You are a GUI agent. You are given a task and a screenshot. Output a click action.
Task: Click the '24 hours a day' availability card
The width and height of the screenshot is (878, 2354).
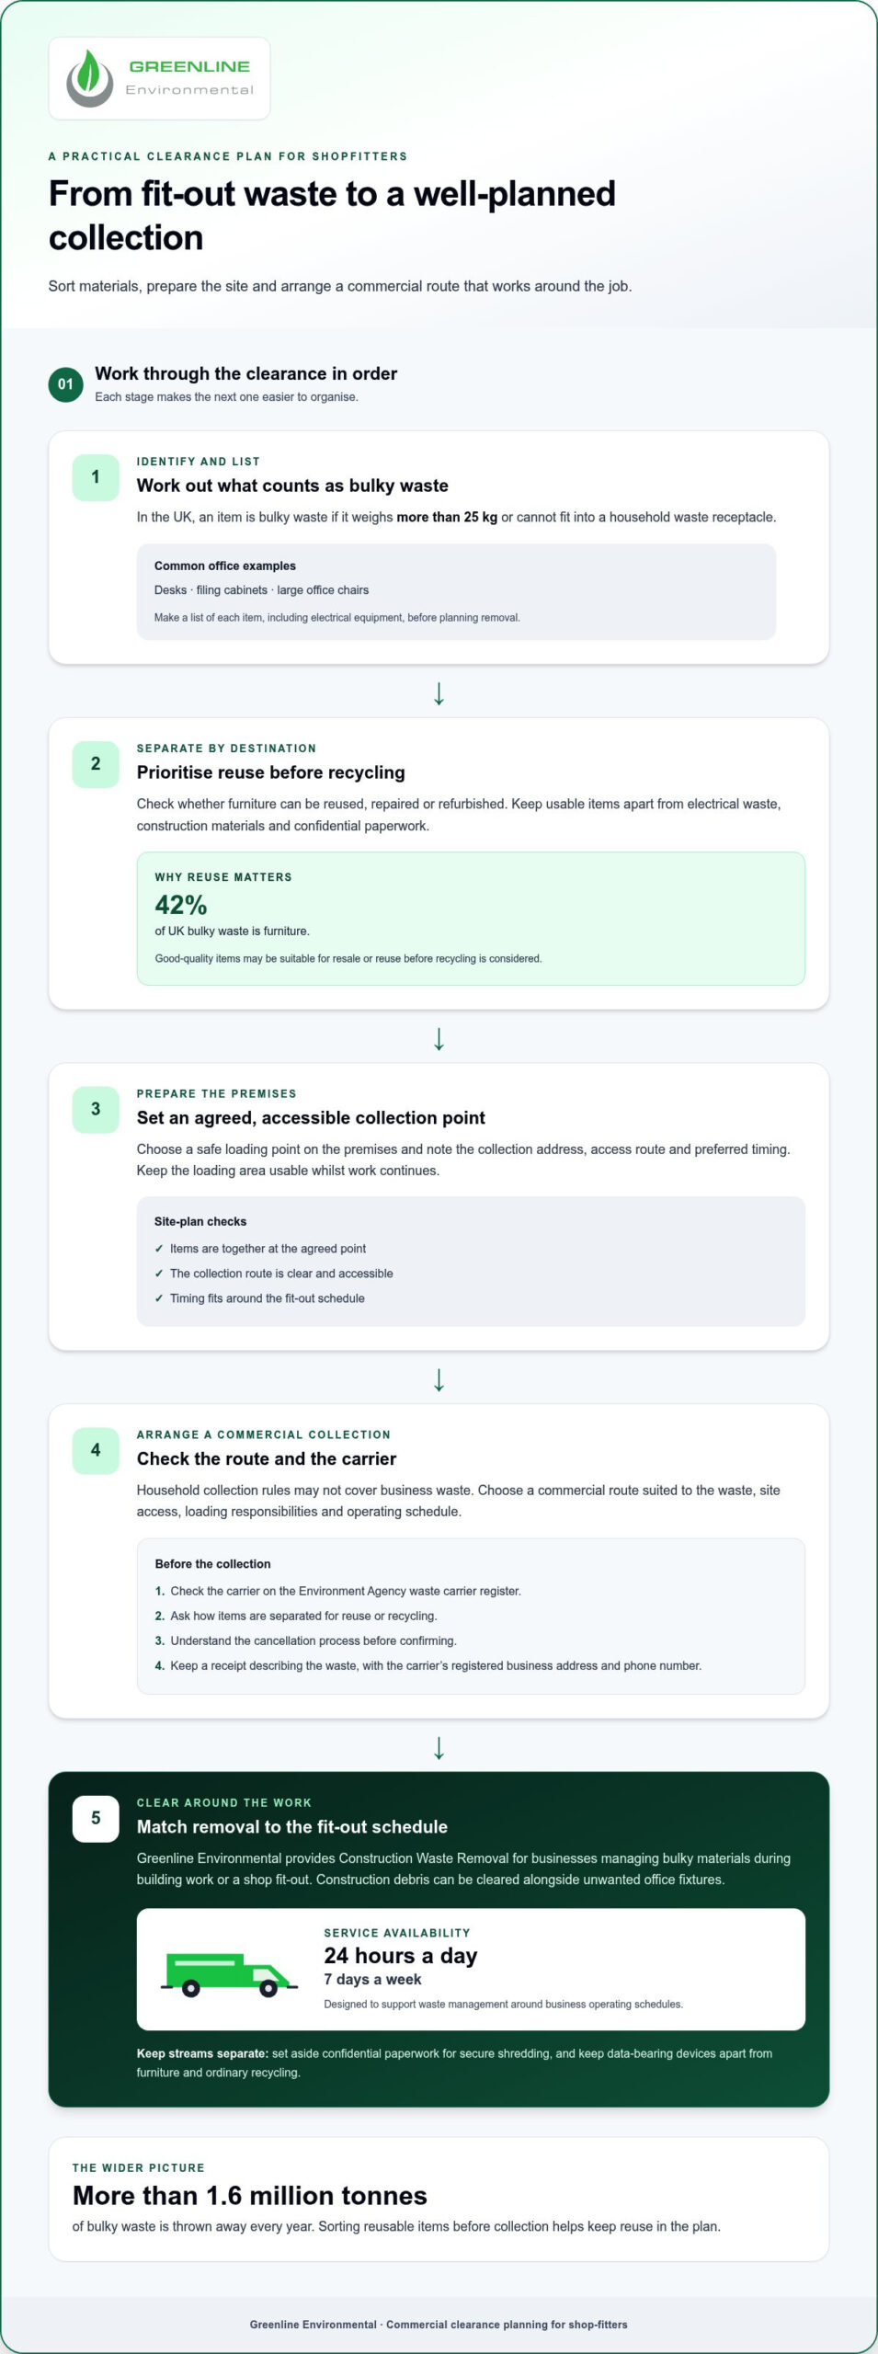tap(471, 1969)
